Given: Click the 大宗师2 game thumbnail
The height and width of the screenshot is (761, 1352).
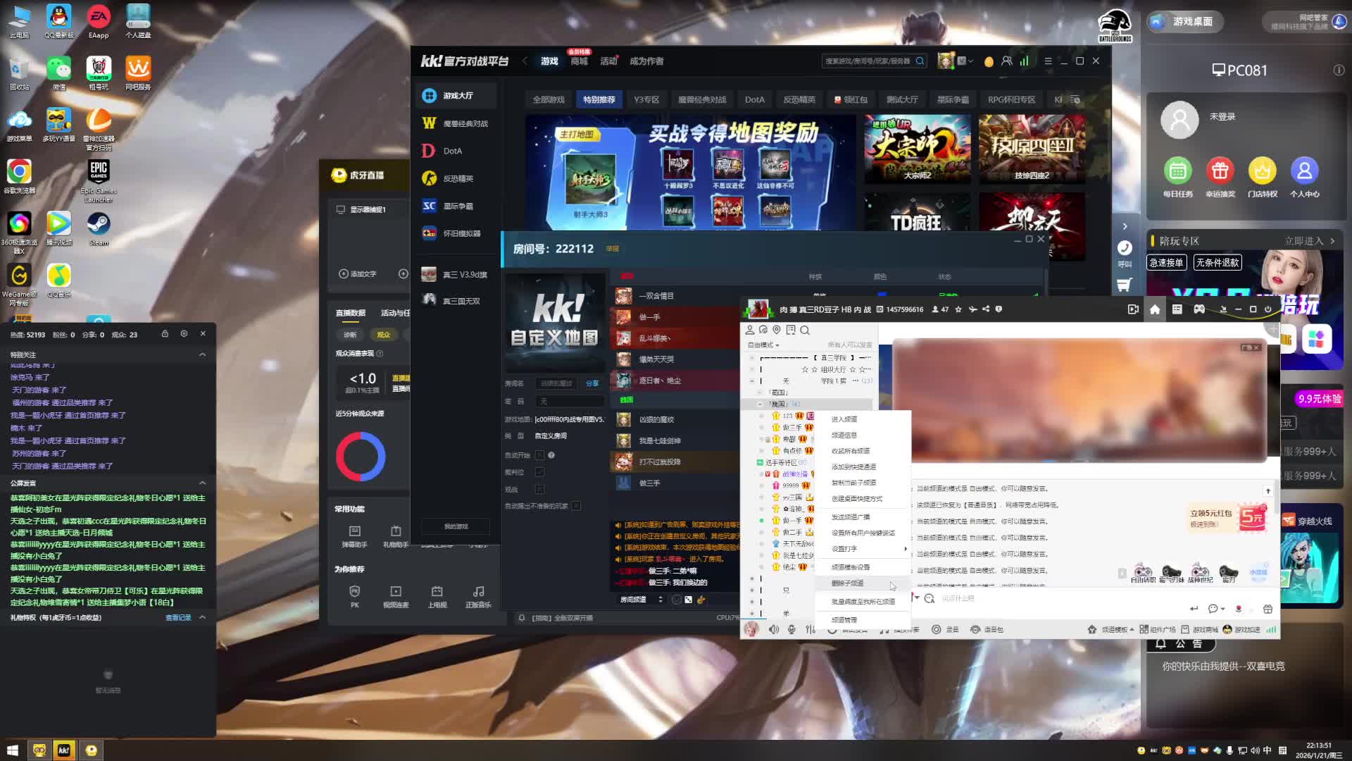Looking at the screenshot, I should pos(917,149).
